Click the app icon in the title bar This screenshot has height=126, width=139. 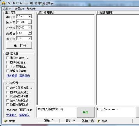(3, 3)
